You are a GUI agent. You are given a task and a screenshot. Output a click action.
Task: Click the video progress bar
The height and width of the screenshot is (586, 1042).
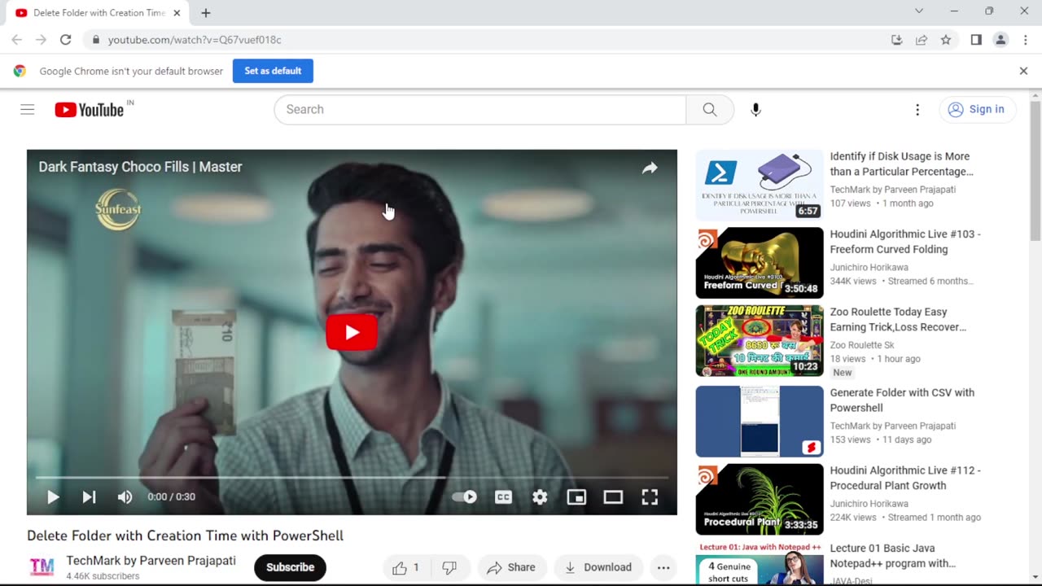click(352, 478)
